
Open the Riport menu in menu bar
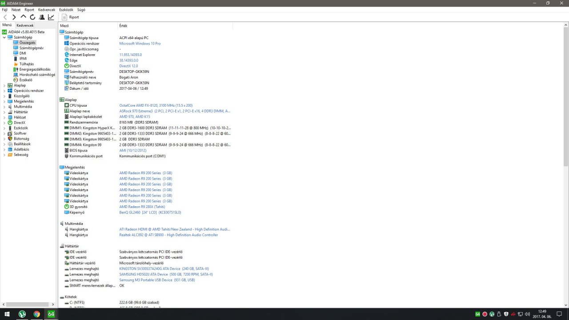point(29,9)
